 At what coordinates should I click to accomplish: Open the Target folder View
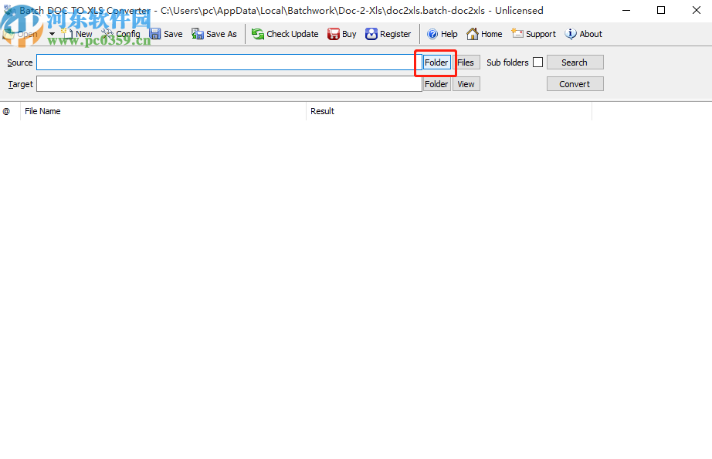[x=466, y=83]
